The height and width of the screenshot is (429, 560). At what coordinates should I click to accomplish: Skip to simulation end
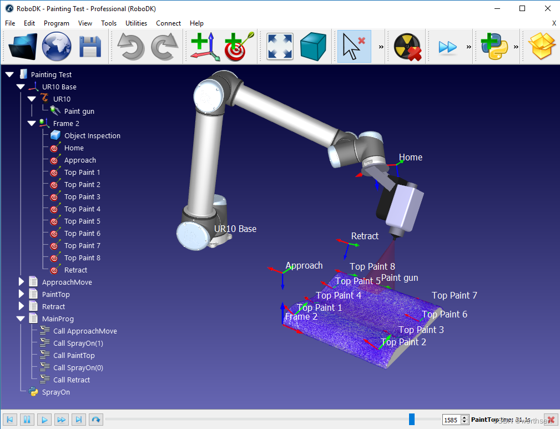tap(79, 420)
